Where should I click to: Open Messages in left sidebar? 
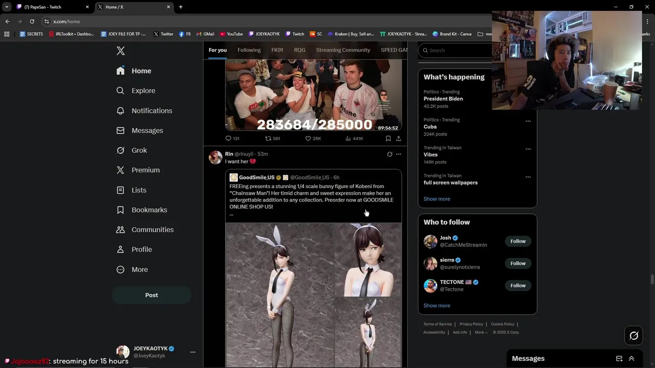click(x=140, y=130)
